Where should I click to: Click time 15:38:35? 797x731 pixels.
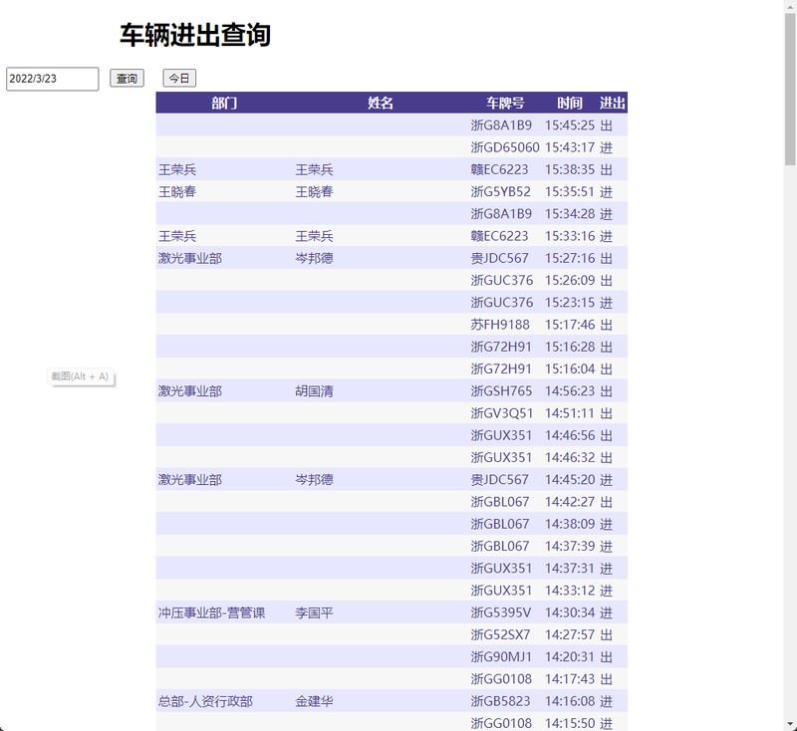(570, 169)
